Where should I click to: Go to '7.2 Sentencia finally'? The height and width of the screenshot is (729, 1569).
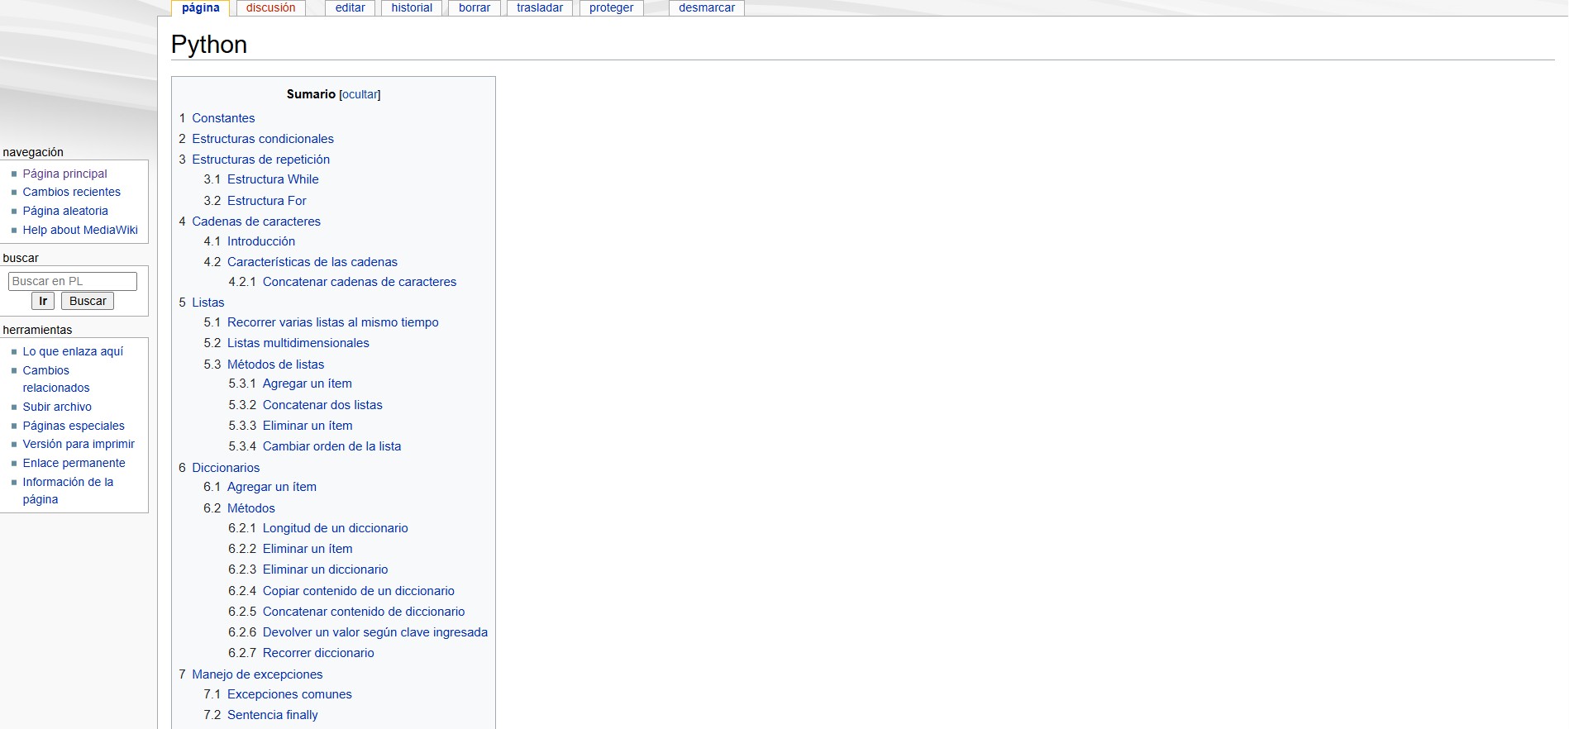[x=260, y=715]
